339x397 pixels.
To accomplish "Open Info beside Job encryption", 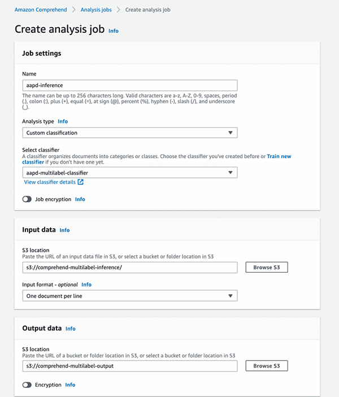I will [80, 199].
